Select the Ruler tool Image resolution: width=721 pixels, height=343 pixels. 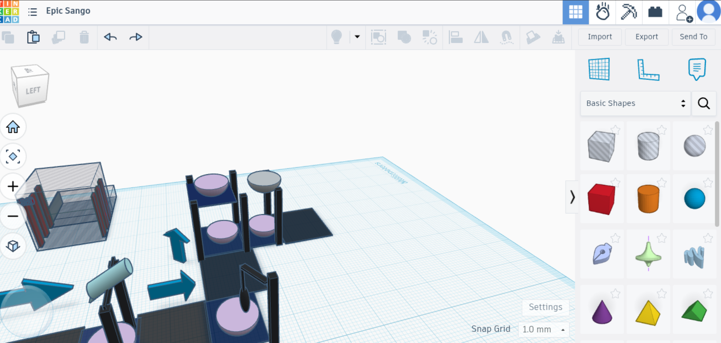tap(648, 69)
